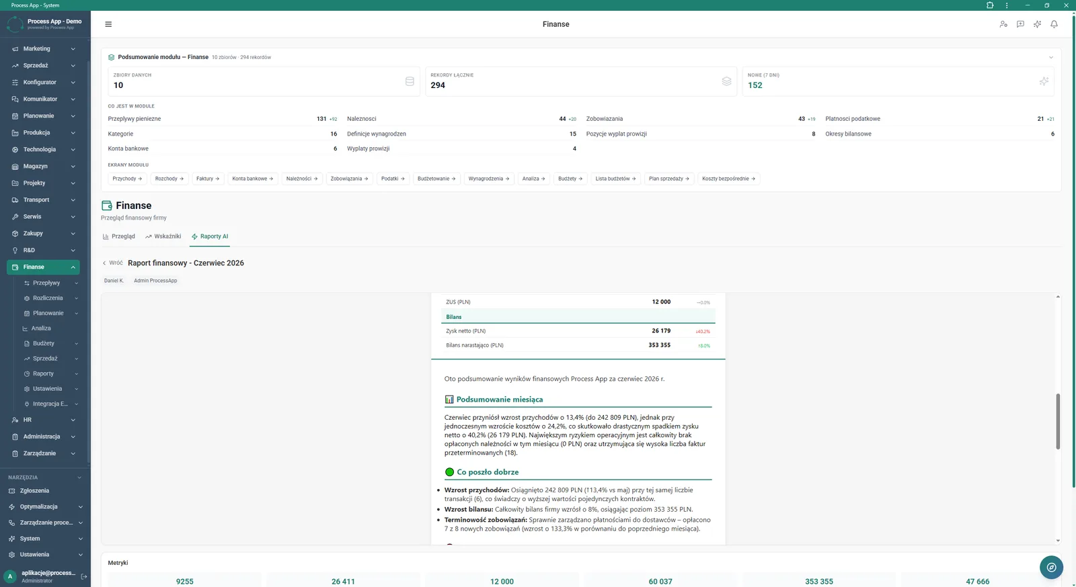Click the Sprzedaż trend icon in sidebar

tap(15, 66)
